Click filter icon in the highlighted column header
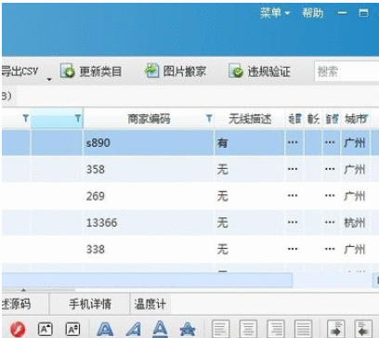Viewport: 379px width, 338px height. (x=78, y=118)
